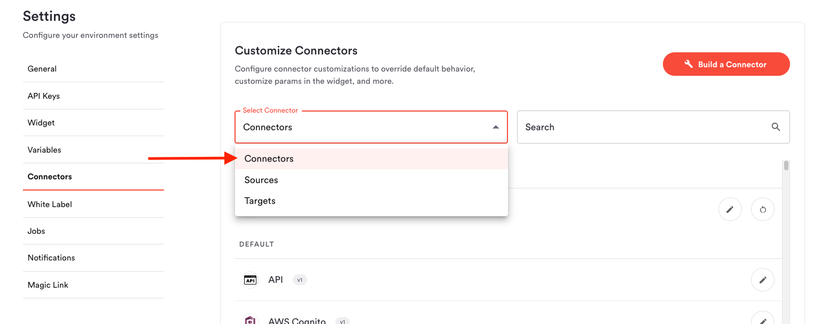This screenshot has width=821, height=324.
Task: Edit the AWS Cognito connector with pencil icon
Action: (762, 320)
